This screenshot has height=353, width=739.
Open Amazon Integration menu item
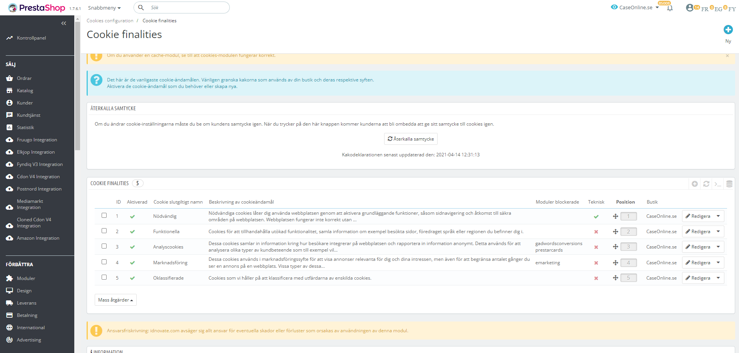(38, 238)
